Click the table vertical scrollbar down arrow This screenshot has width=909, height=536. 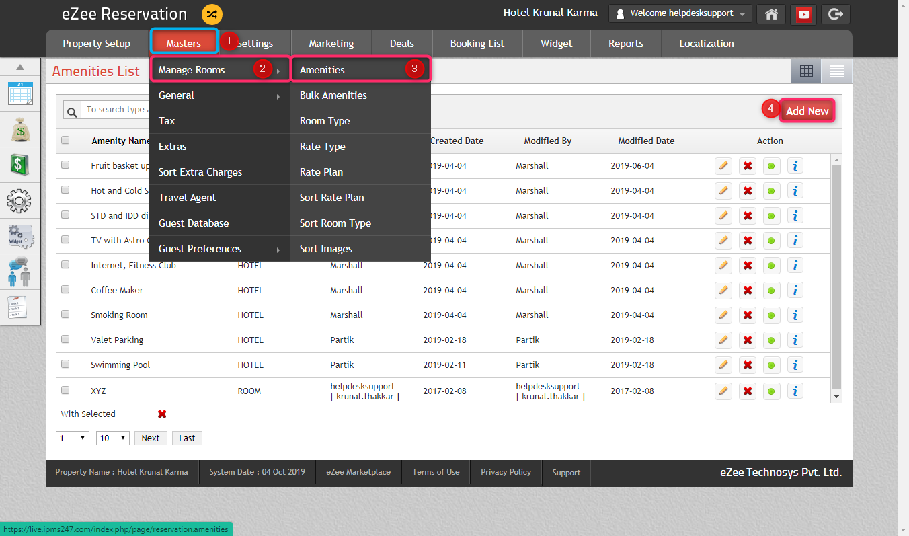coord(836,397)
